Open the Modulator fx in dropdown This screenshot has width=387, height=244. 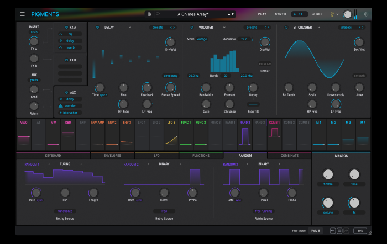click(x=244, y=39)
